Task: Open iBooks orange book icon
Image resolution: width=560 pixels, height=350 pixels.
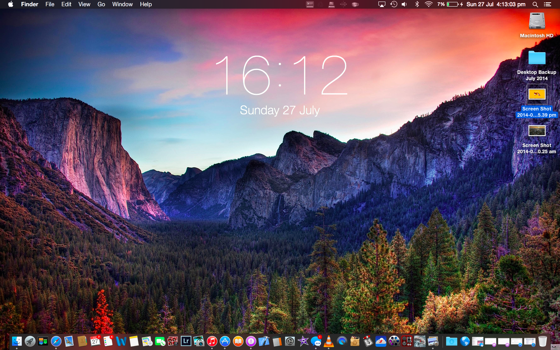Action: coord(238,341)
